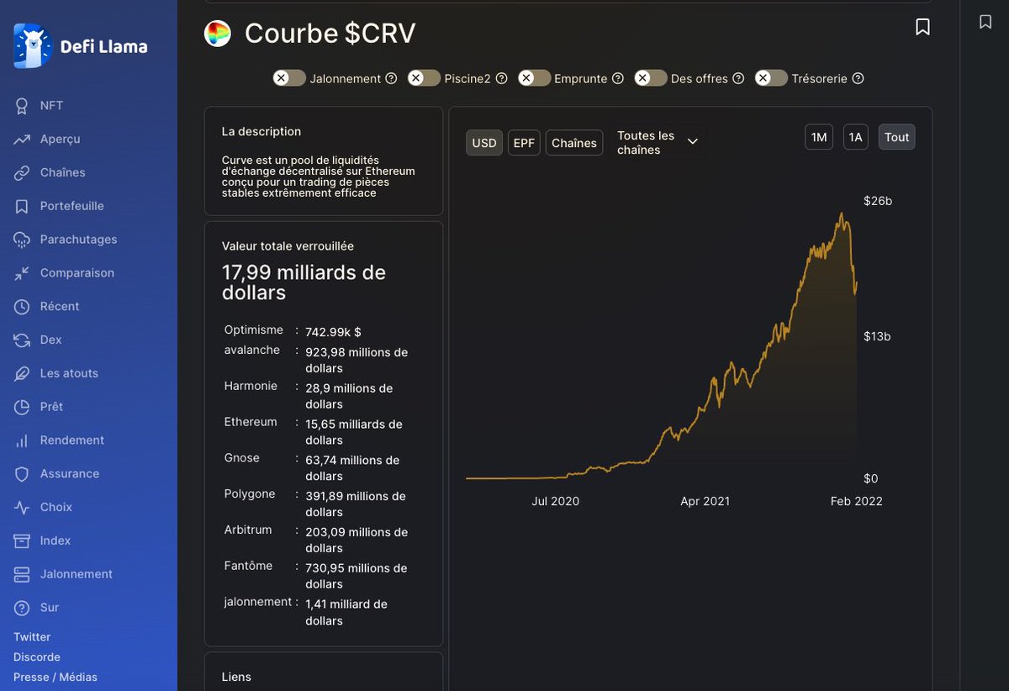The height and width of the screenshot is (691, 1009).
Task: Click the Optimisme chain row label
Action: (254, 330)
